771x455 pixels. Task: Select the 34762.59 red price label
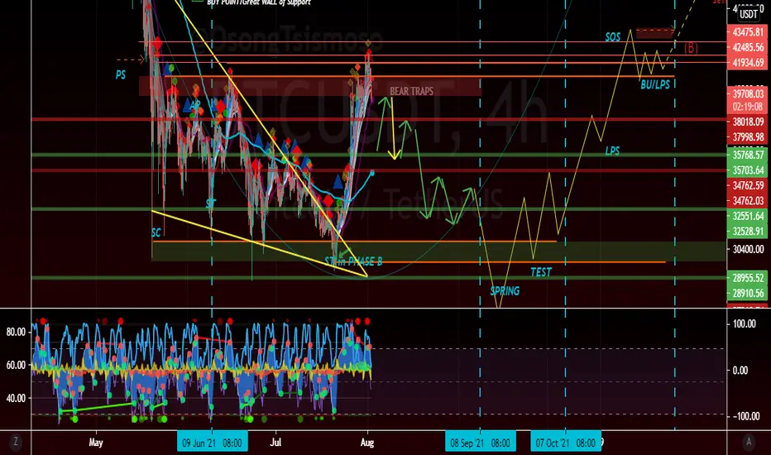coord(749,185)
